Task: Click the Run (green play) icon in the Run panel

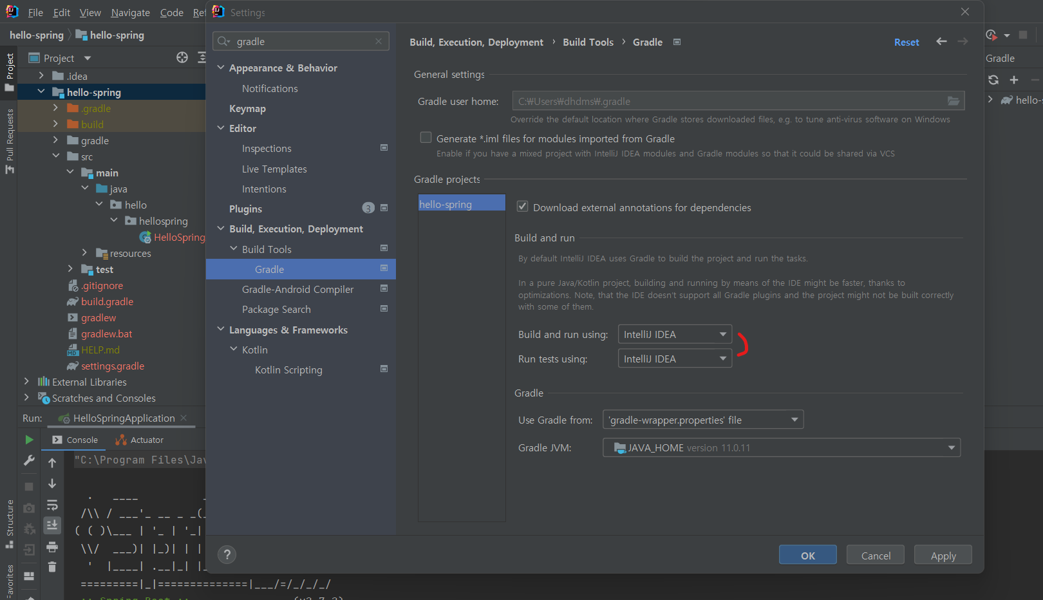Action: click(x=29, y=440)
